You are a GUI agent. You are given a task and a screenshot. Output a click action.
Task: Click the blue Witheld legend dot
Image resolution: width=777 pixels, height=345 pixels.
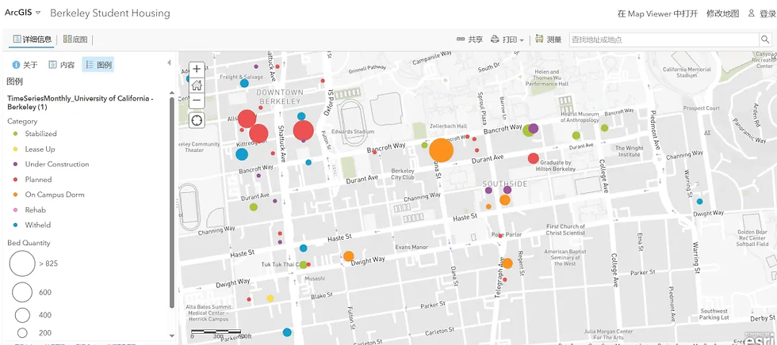click(15, 226)
